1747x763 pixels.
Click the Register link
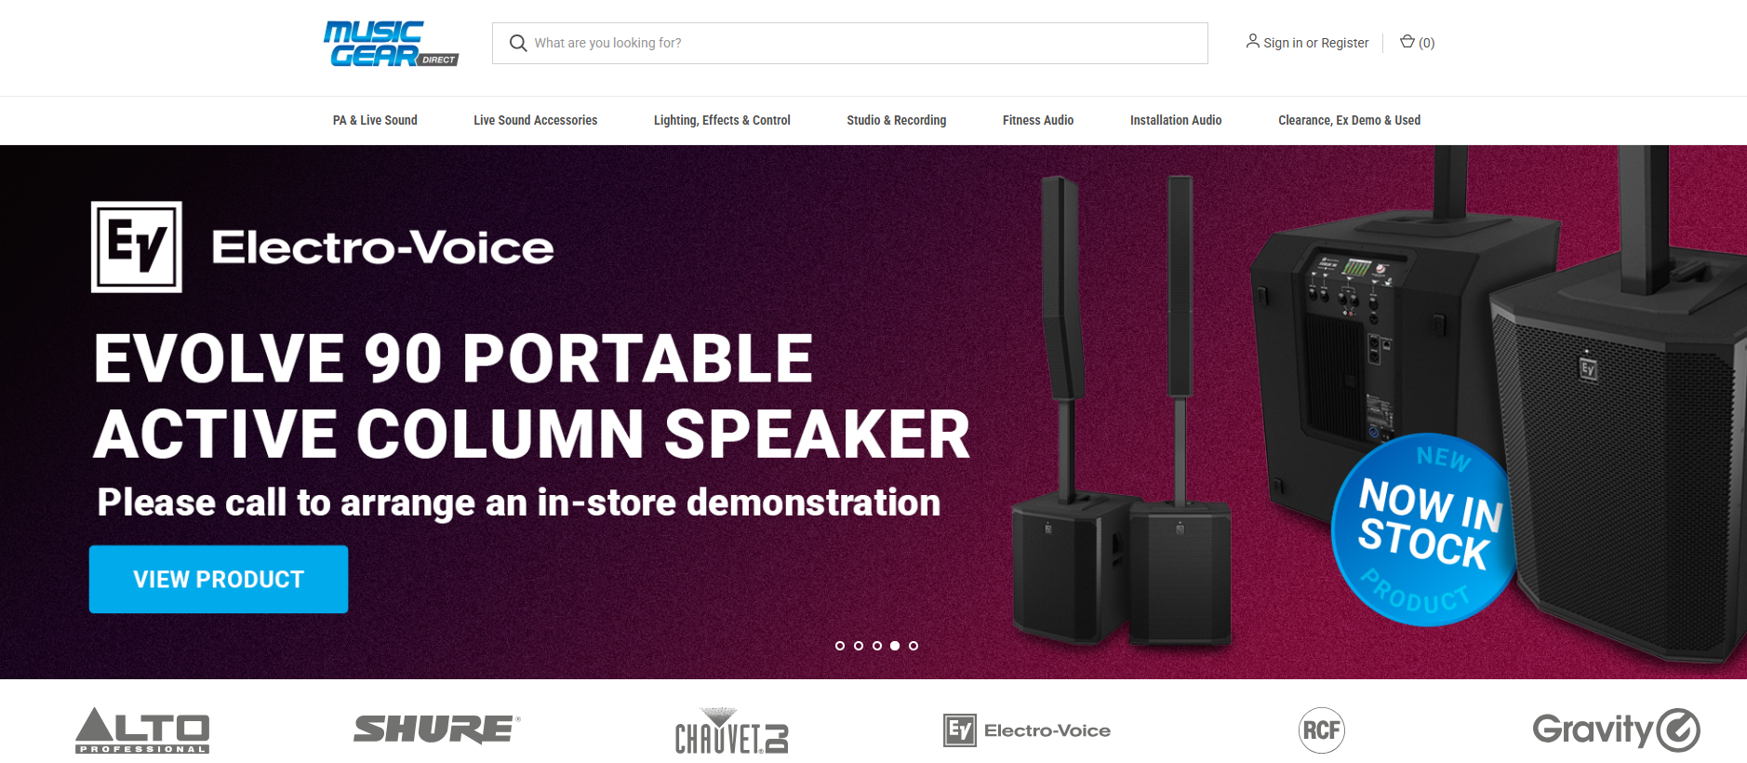(x=1344, y=43)
